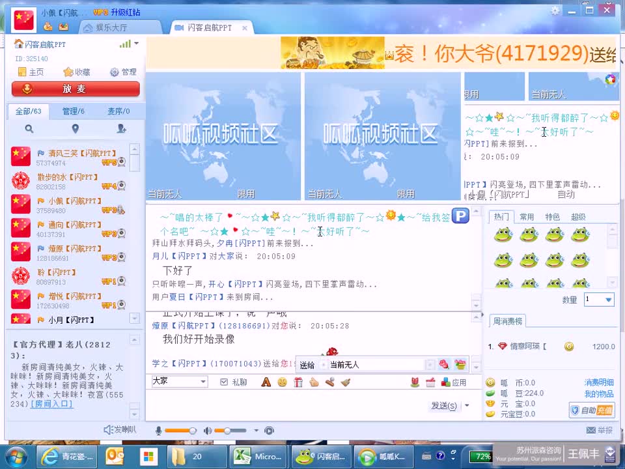Image resolution: width=625 pixels, height=469 pixels.
Task: Click the 发送(S) send button
Action: [x=444, y=406]
